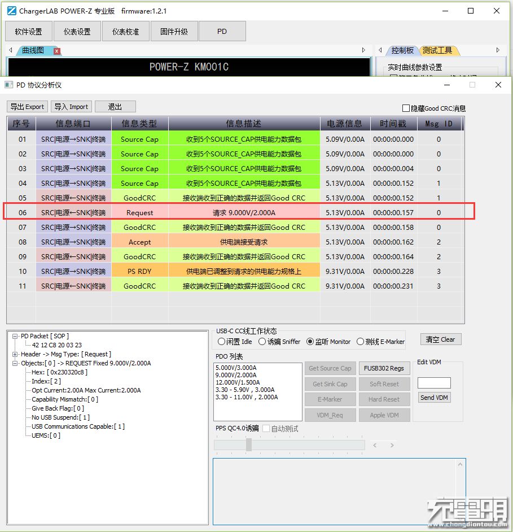The width and height of the screenshot is (513, 532).
Task: Click previous arrow beside PPS slider
Action: pyautogui.click(x=375, y=445)
